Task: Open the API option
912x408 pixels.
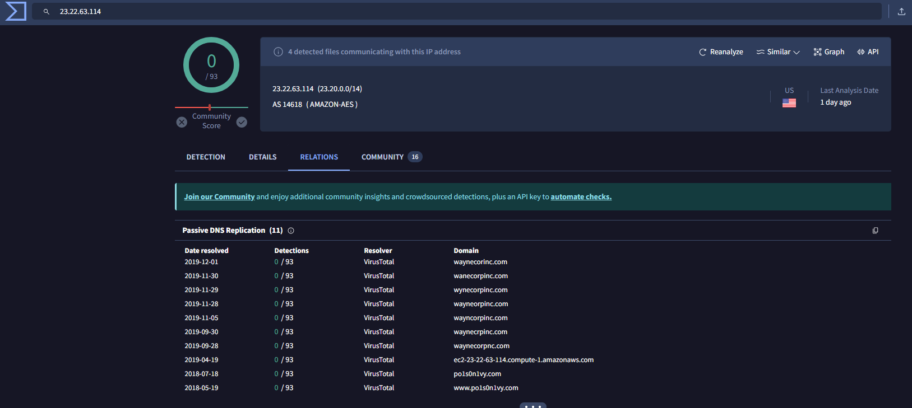Action: [x=868, y=51]
